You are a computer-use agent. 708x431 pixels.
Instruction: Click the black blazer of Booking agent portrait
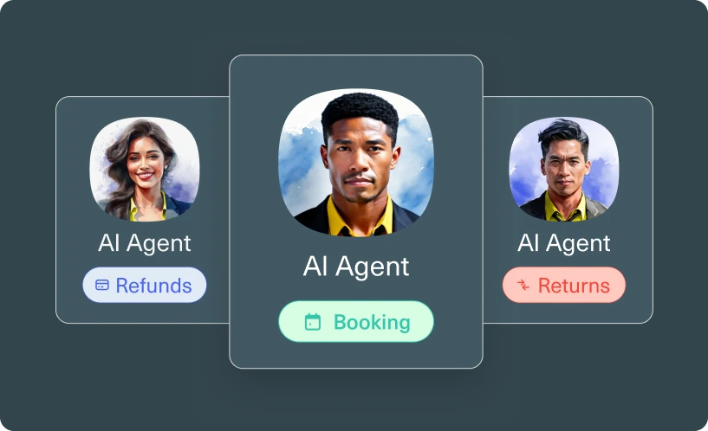[x=312, y=220]
